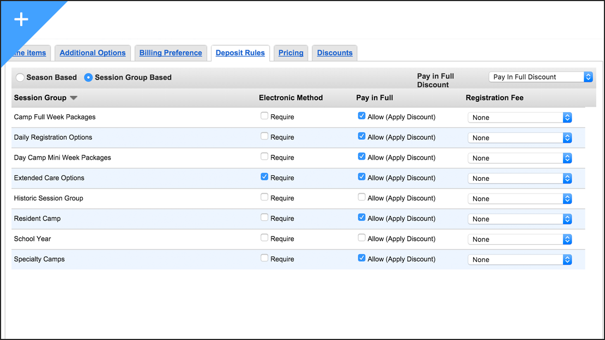This screenshot has height=340, width=605.
Task: Uncheck Require for Extended Care Options
Action: pos(264,177)
